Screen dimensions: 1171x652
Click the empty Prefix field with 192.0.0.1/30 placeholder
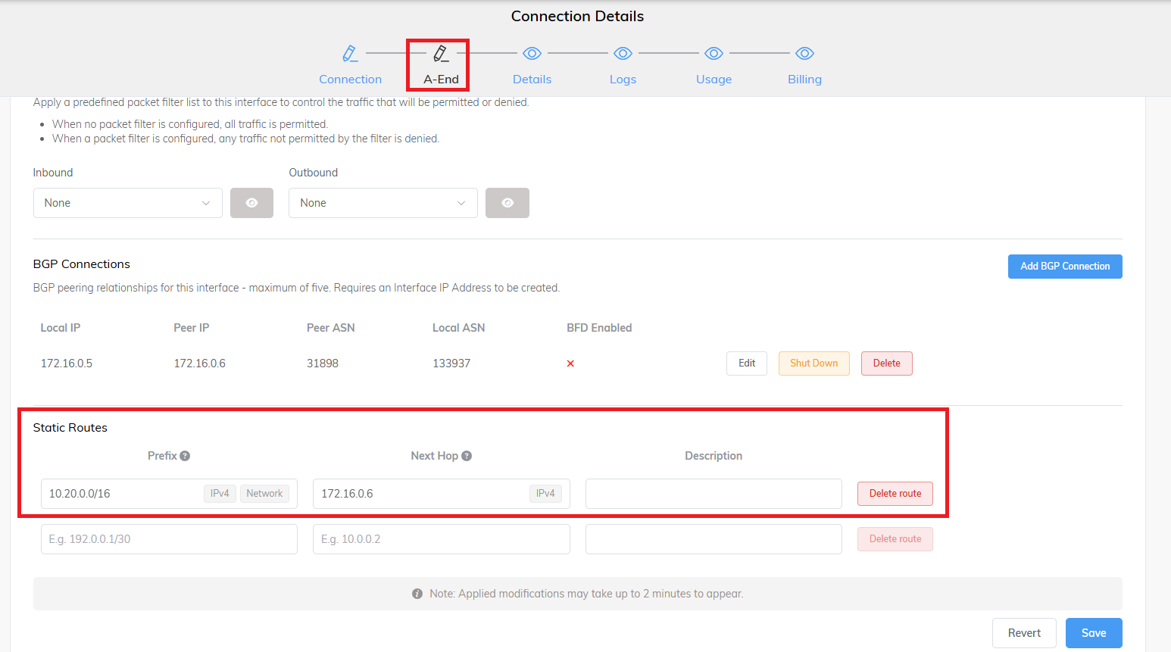click(169, 539)
